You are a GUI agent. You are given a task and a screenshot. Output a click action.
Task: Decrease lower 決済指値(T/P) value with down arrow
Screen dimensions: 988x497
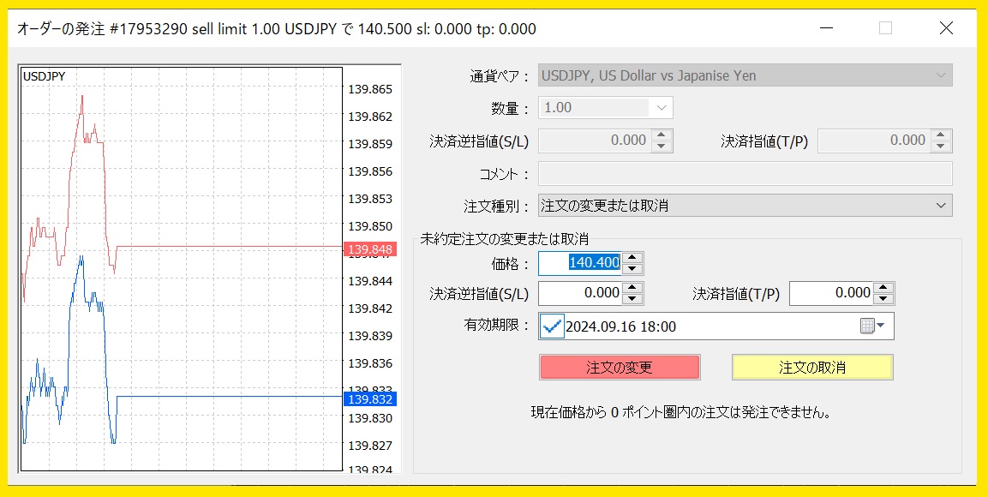tap(884, 299)
